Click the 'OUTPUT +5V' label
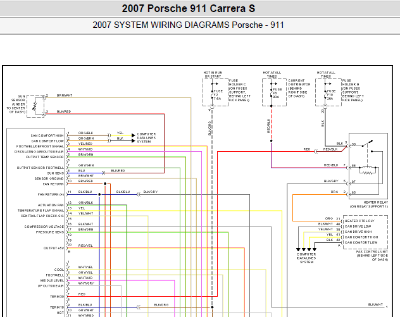The height and width of the screenshot is (317, 400). point(54,248)
